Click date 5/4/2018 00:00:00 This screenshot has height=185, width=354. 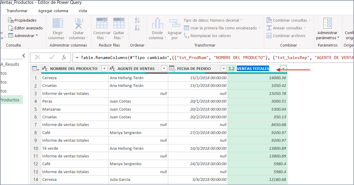coord(198,180)
